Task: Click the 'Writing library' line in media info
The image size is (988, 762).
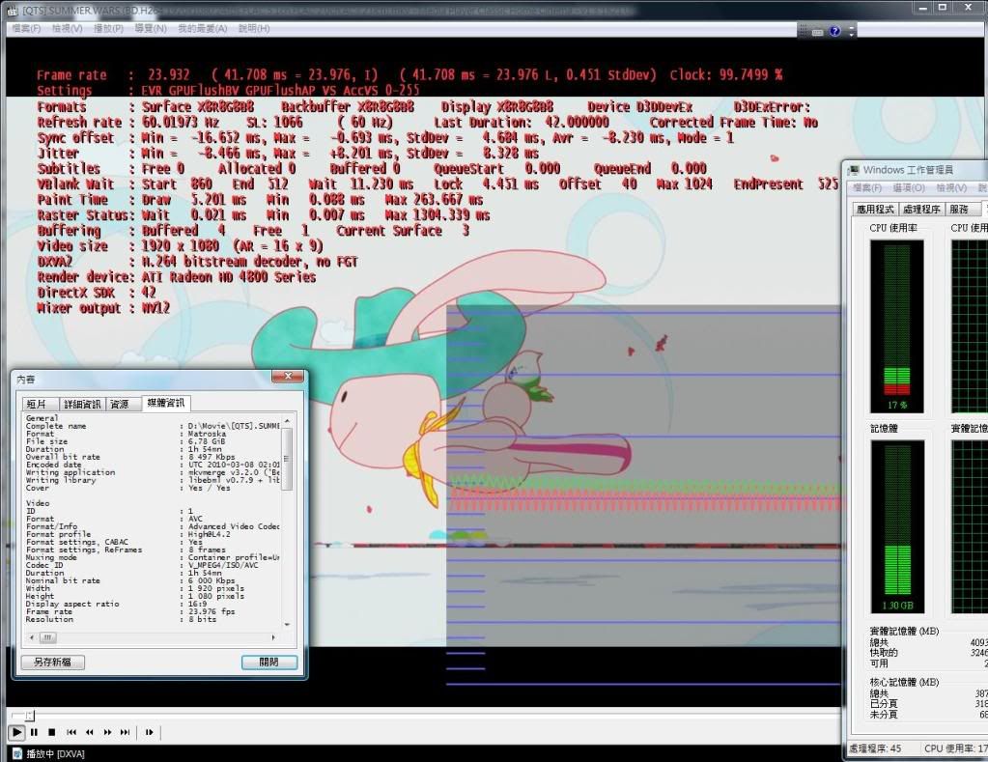Action: point(153,480)
